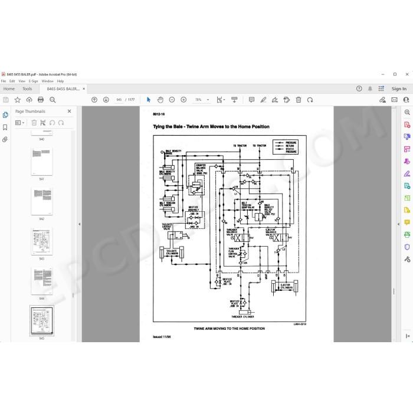This screenshot has height=413, width=413.
Task: Select the Highlight text pen tool
Action: (263, 100)
